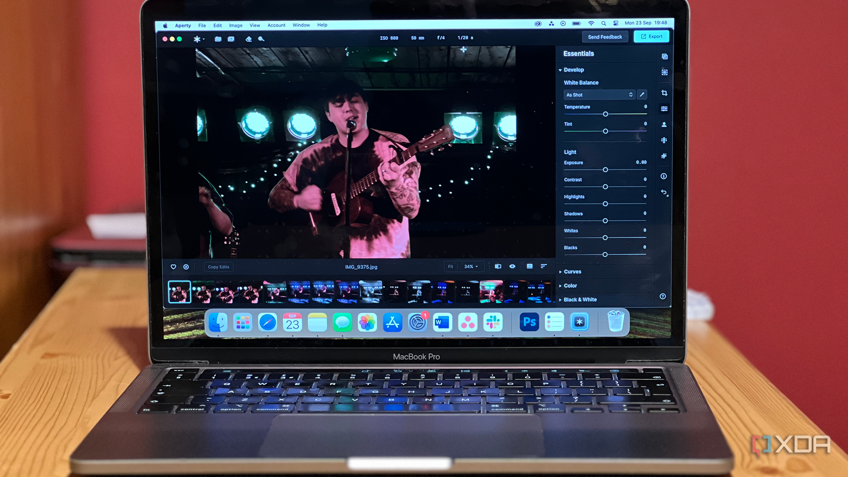Screen dimensions: 848x477
Task: Select the Crop tool in the right sidebar
Action: (664, 94)
